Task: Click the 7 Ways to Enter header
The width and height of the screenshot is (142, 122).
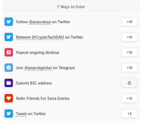Action: click(71, 7)
